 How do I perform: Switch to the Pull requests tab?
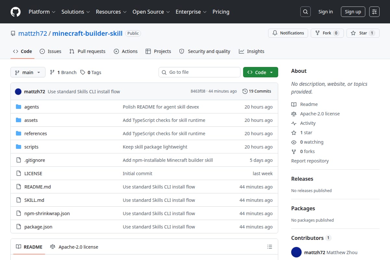point(87,51)
